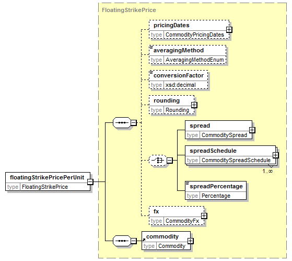This screenshot has height=261, width=292.
Task: Collapse the upper sequence compositor
Action: tap(134, 123)
